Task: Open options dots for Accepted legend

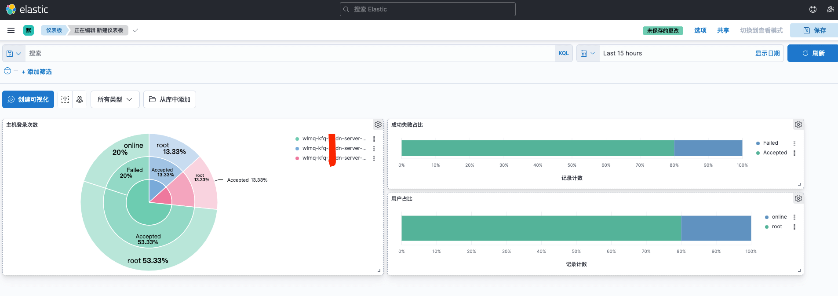Action: coord(794,153)
